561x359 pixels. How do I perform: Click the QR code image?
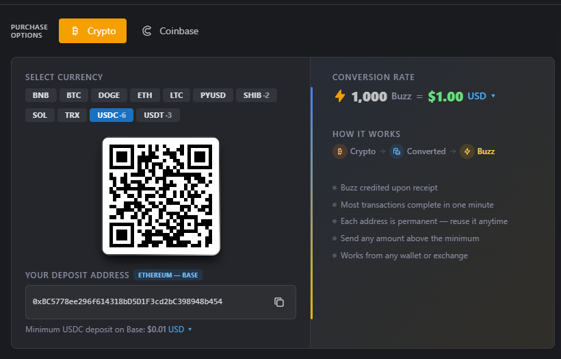[x=161, y=196]
